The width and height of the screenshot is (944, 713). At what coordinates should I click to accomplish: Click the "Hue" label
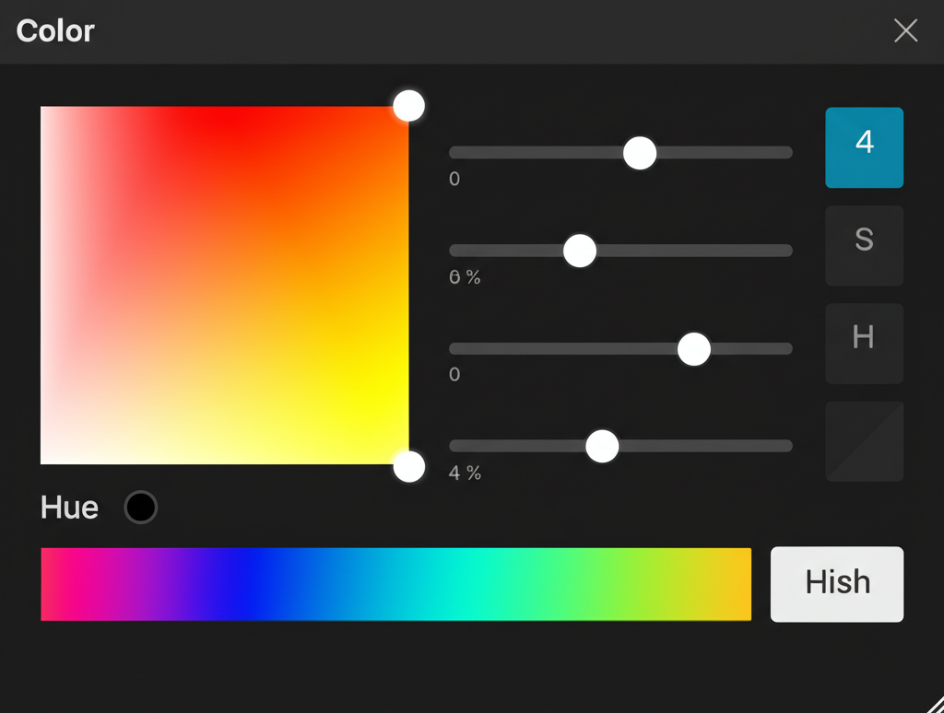click(x=69, y=508)
